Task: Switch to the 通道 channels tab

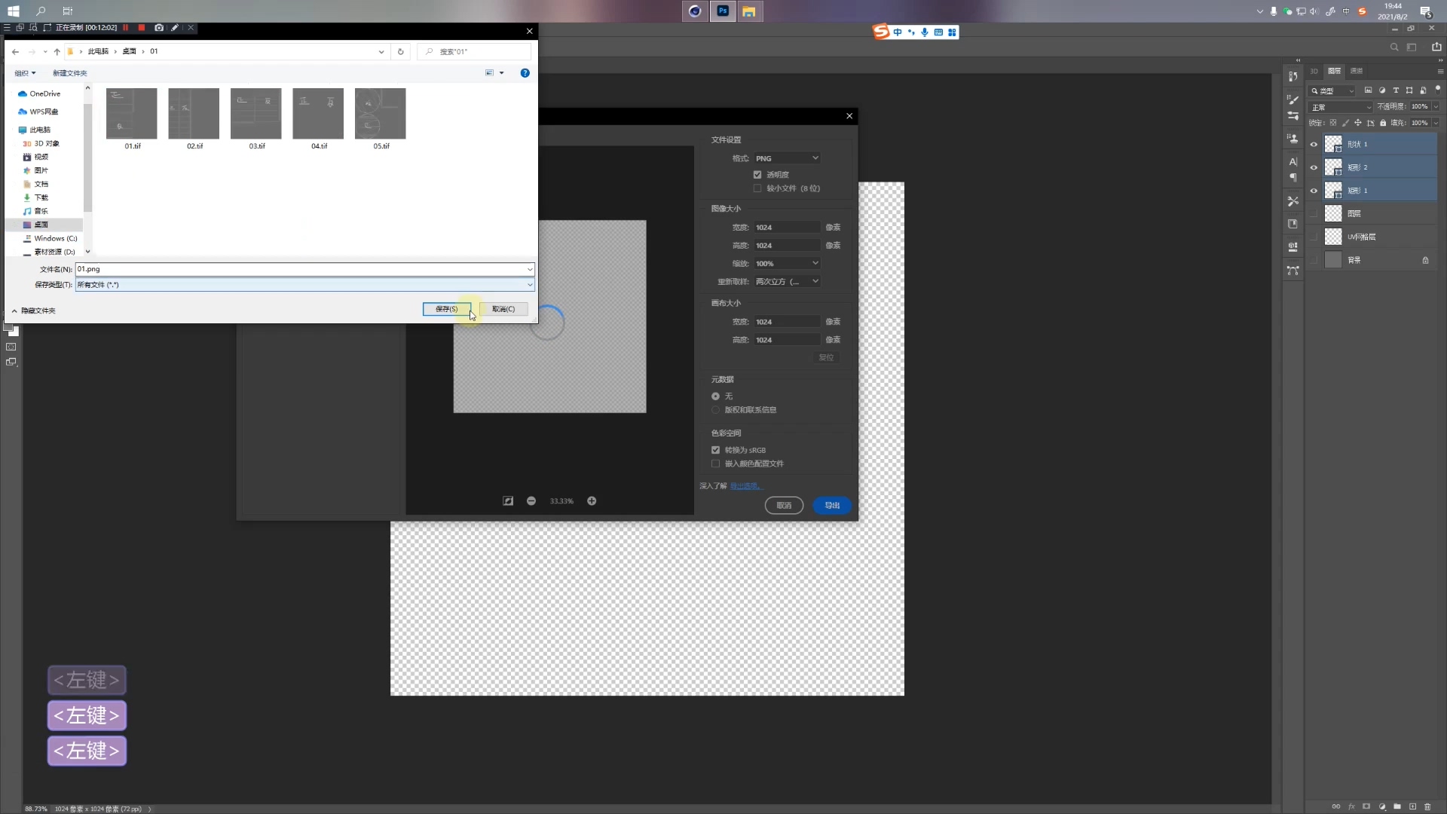Action: [1357, 71]
